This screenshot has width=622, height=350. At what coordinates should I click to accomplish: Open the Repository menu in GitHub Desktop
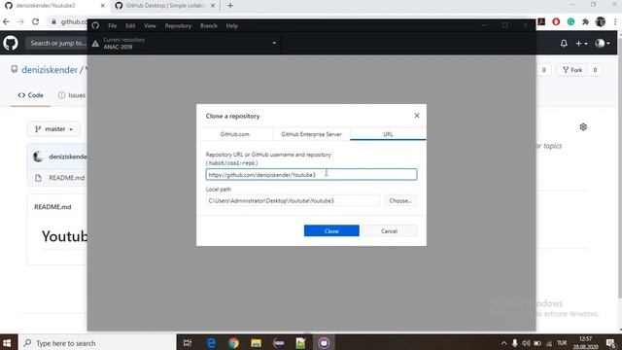pos(178,26)
